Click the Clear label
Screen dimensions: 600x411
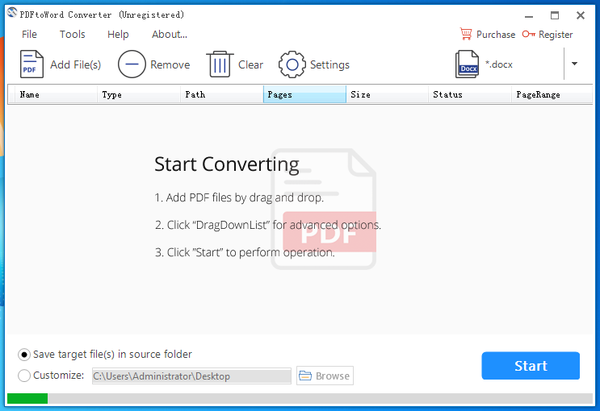coord(250,64)
